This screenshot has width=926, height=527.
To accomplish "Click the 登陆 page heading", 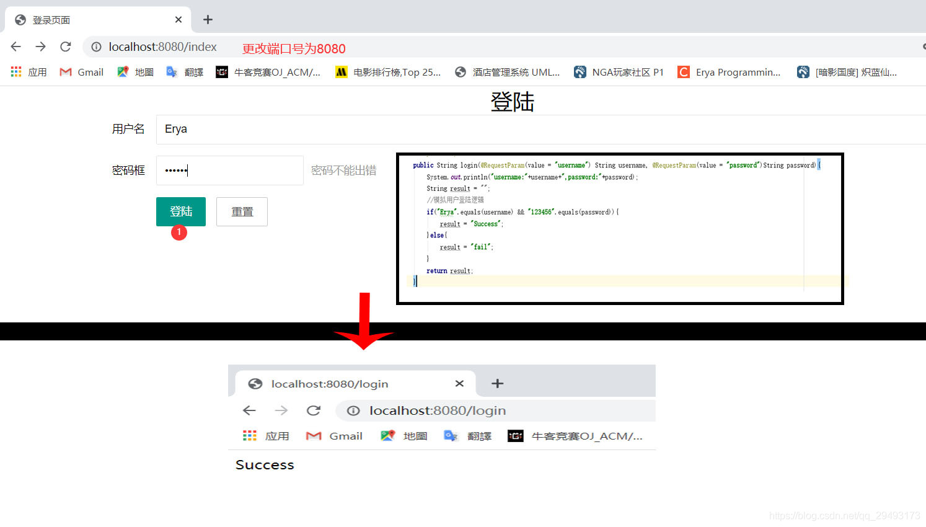I will (x=512, y=102).
